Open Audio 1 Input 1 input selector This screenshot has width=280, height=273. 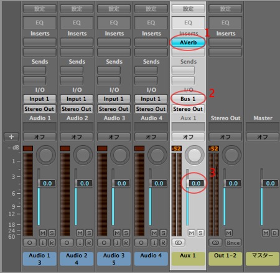click(40, 98)
